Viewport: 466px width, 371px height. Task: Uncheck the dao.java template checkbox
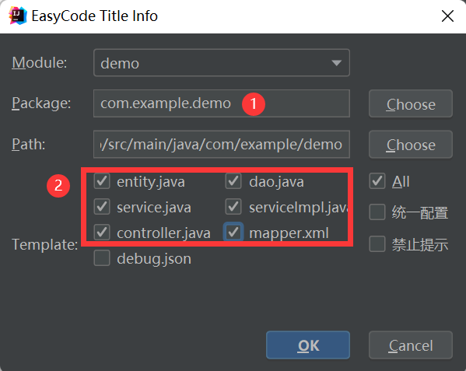233,181
